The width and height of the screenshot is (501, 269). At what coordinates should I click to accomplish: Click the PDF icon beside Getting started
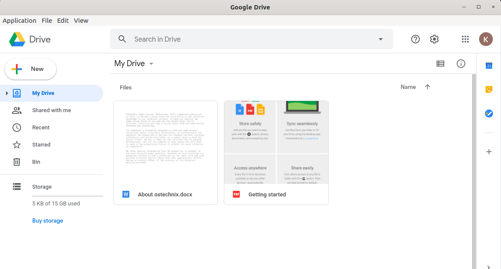coord(236,194)
